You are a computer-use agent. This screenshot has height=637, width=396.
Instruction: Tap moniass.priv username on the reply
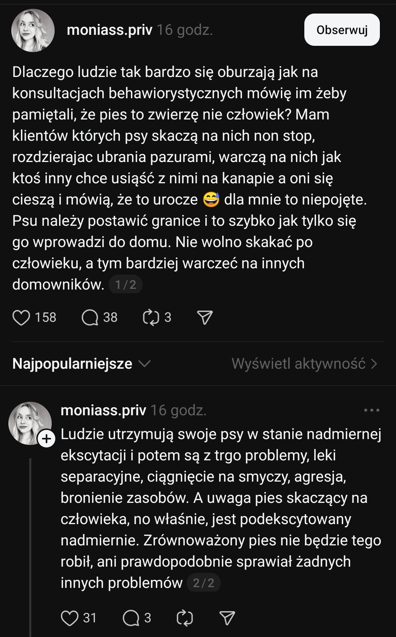tap(103, 410)
